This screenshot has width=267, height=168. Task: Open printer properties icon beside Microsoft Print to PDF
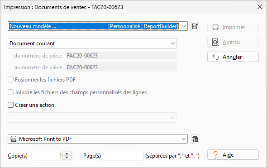click(195, 139)
